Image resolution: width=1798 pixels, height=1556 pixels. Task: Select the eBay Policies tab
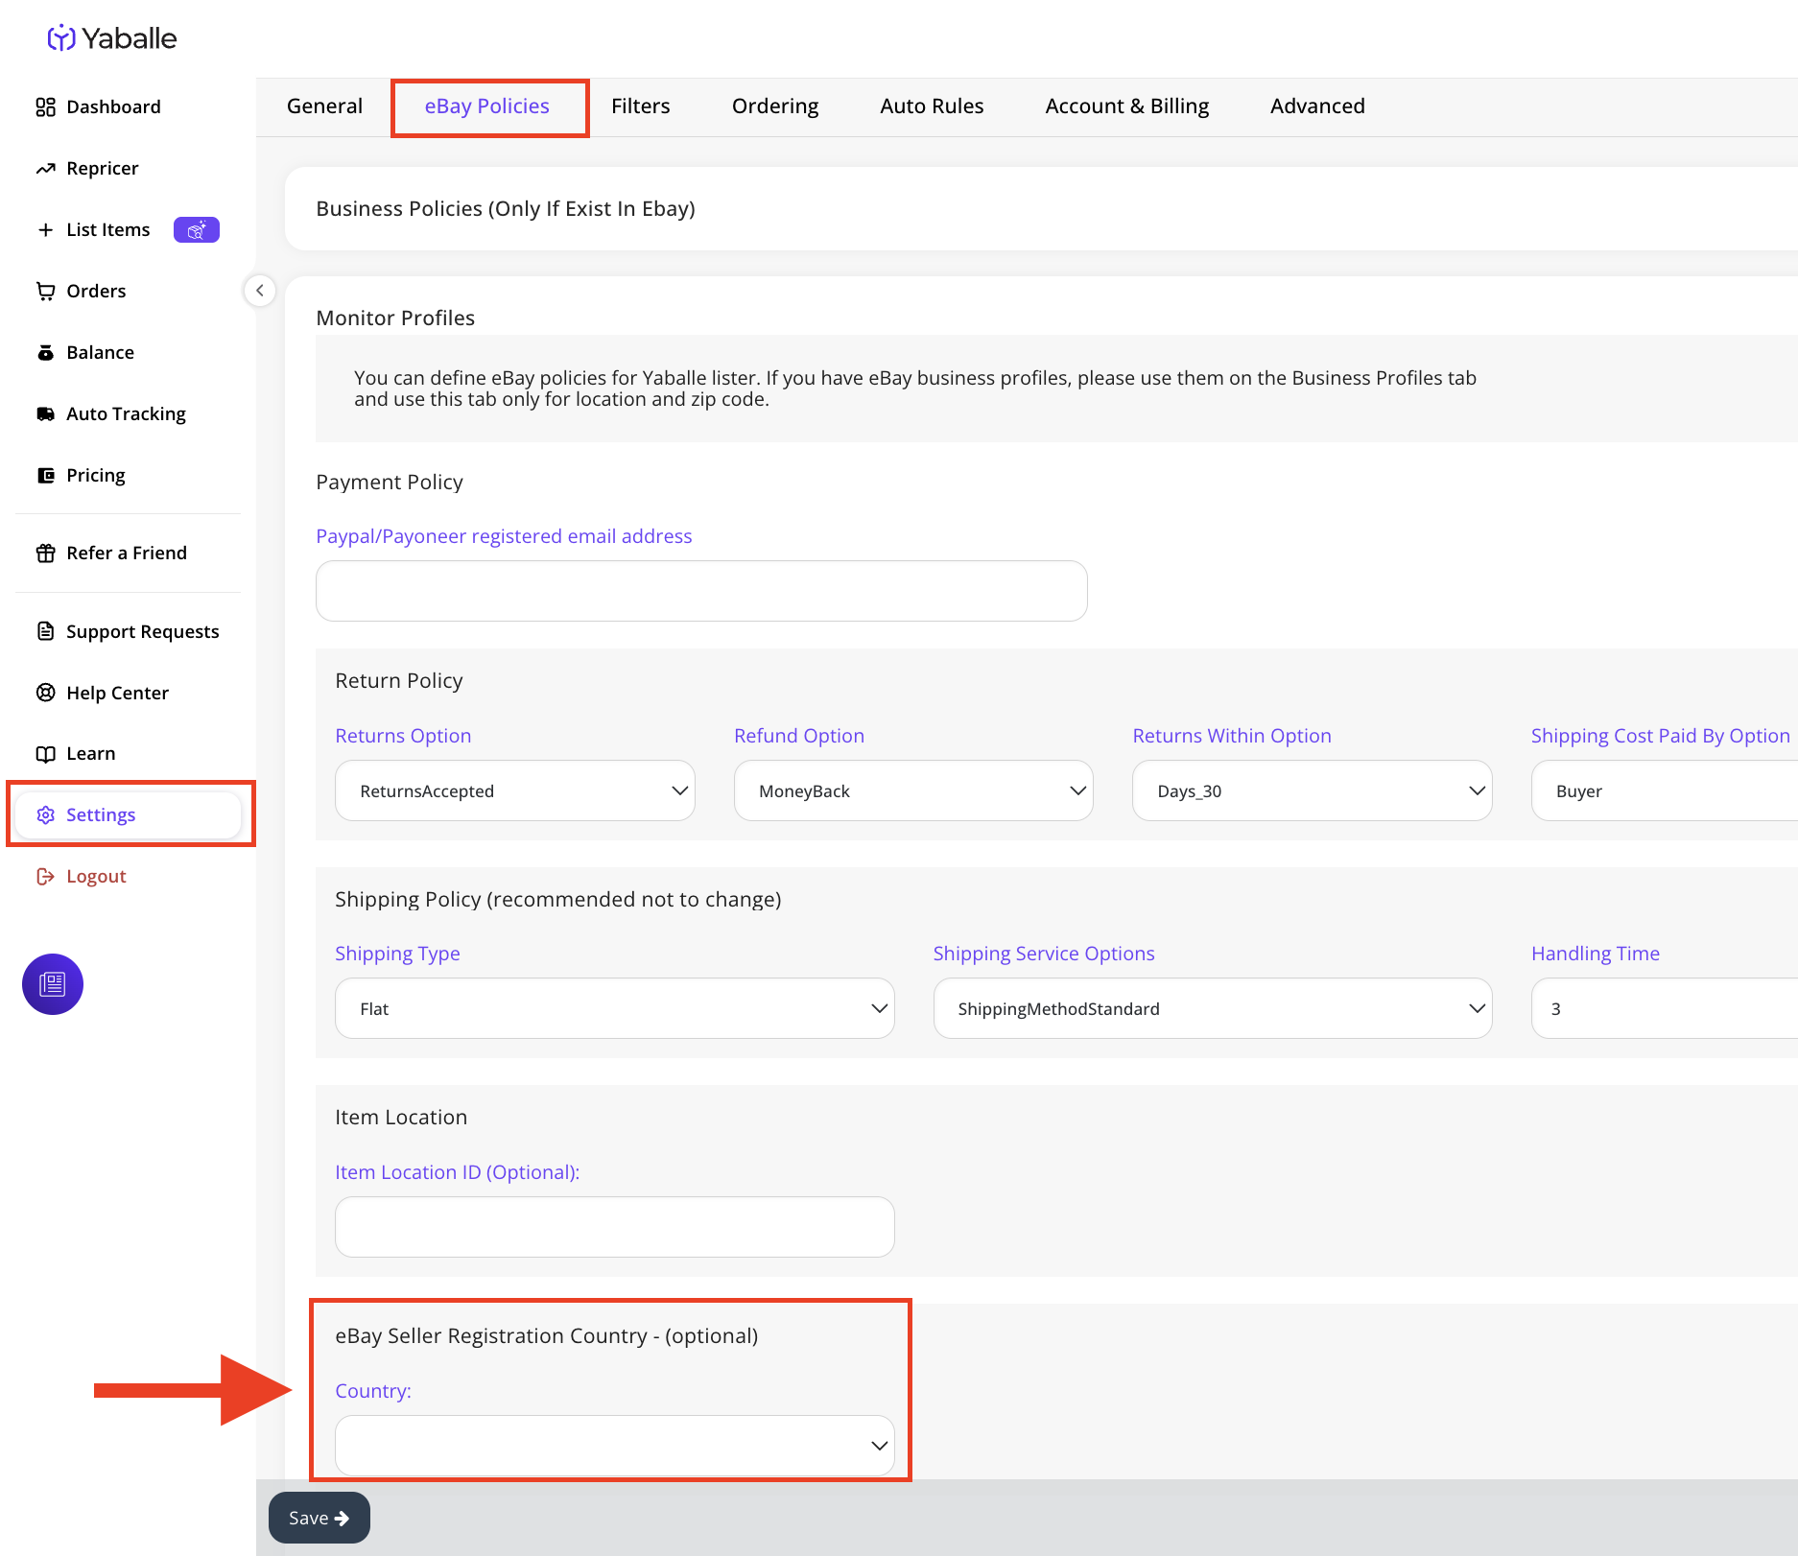click(487, 106)
